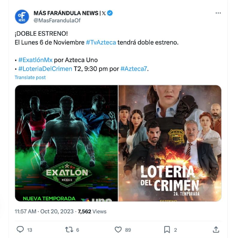Viewport: 230px width, 238px height.
Task: Open the Más Farándula News profile avatar
Action: (x=22, y=17)
